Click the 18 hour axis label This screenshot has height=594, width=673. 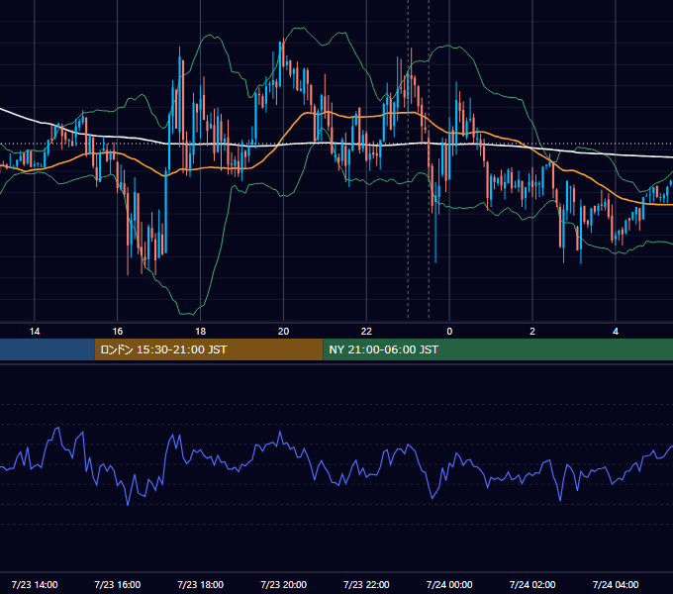click(x=201, y=332)
